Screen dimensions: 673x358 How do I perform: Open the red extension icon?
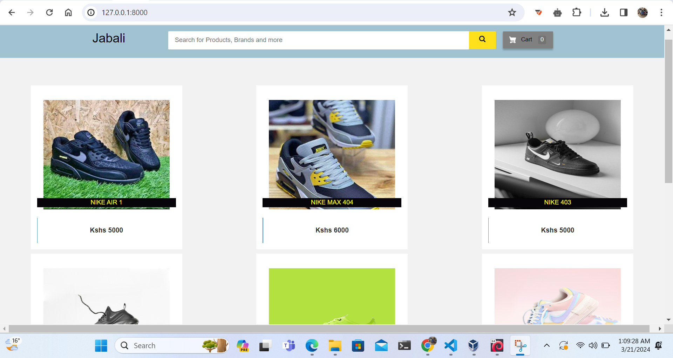[539, 13]
